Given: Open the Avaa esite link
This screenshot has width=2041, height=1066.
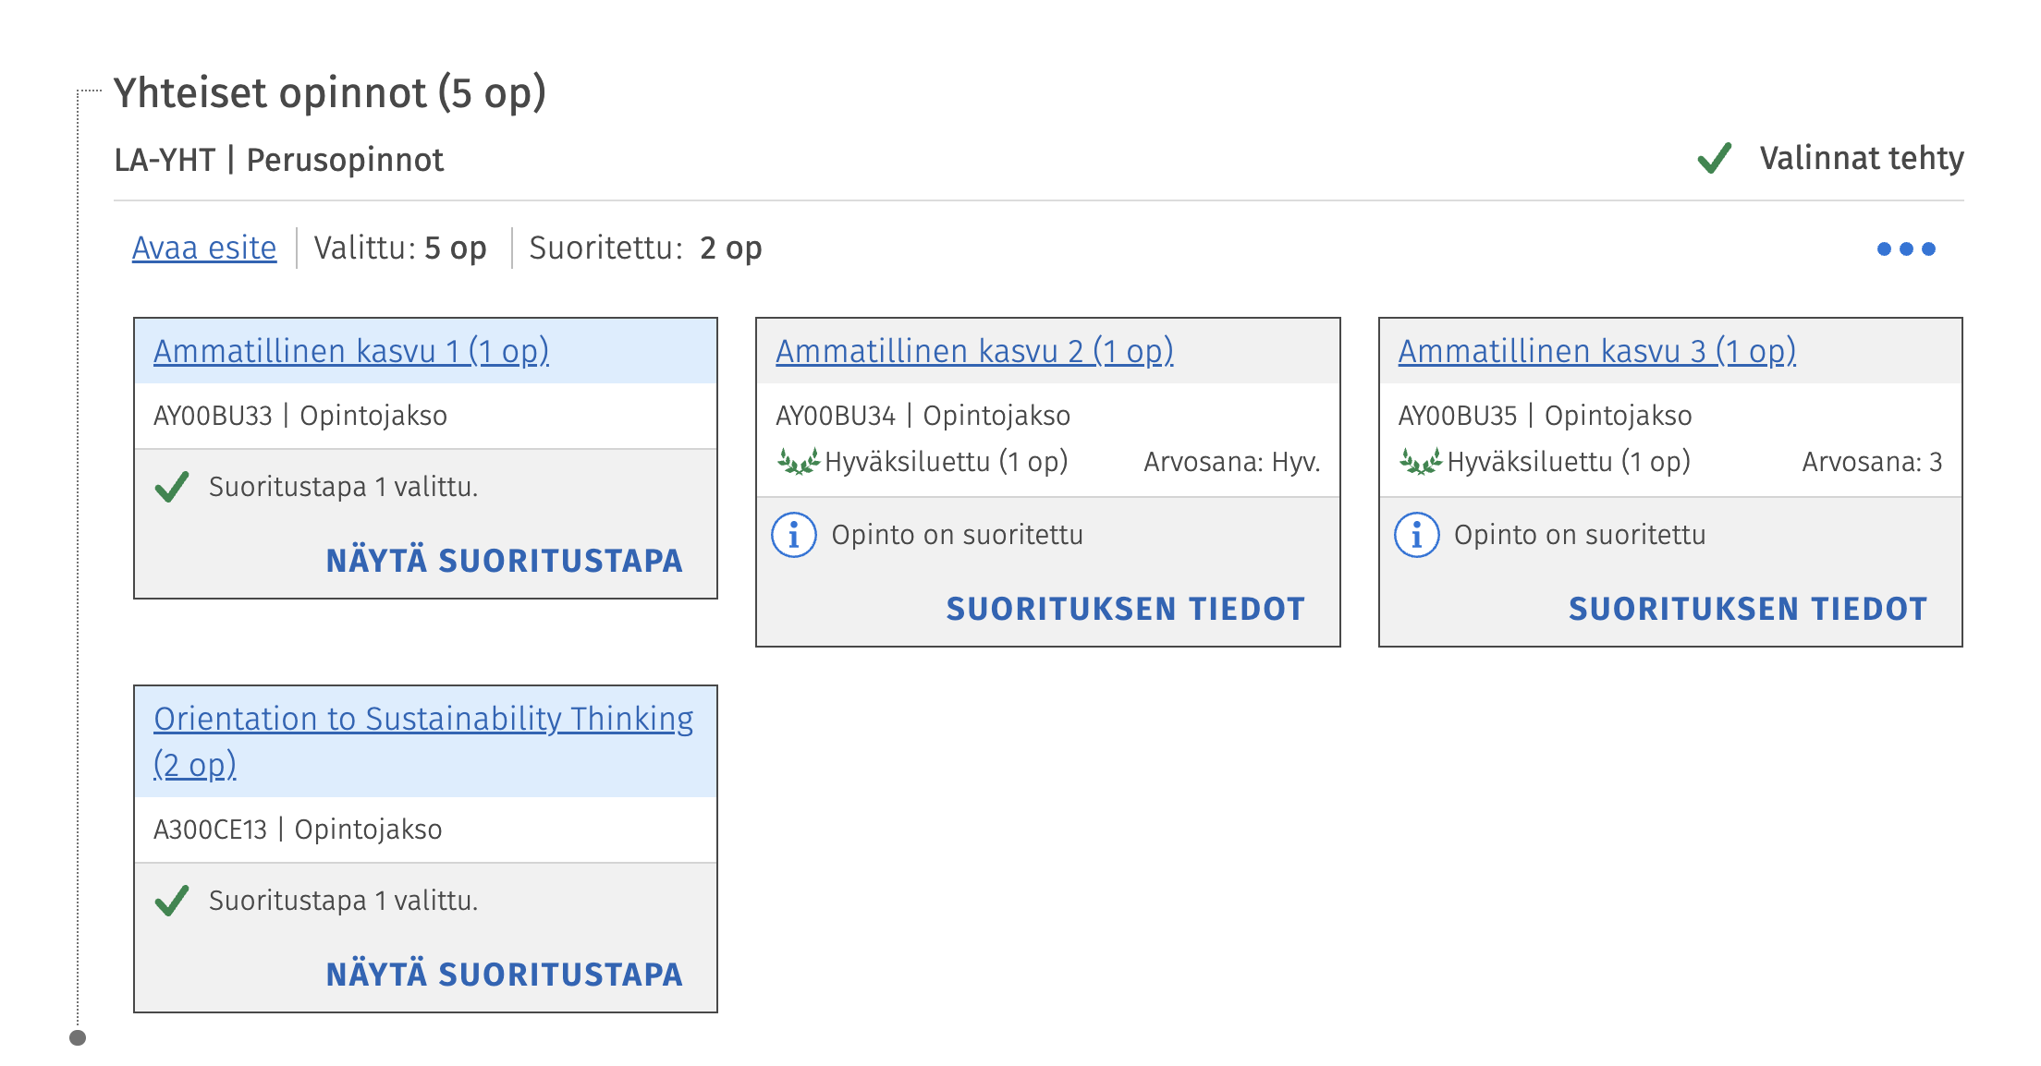Looking at the screenshot, I should [204, 248].
